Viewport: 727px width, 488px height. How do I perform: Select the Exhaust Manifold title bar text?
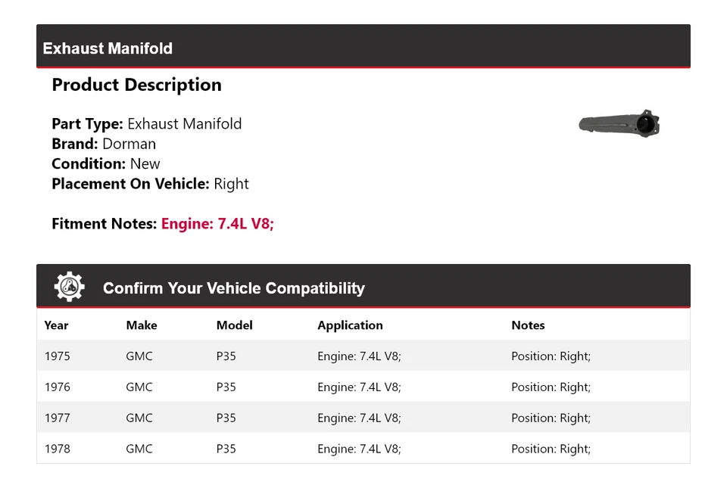tap(108, 48)
